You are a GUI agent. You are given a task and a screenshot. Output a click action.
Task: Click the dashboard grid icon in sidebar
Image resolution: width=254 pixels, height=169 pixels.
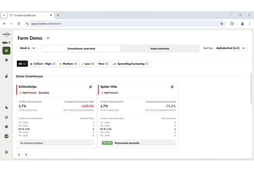click(x=6, y=51)
